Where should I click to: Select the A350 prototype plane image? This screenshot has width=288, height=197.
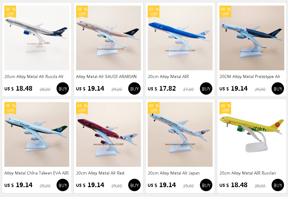point(252,38)
